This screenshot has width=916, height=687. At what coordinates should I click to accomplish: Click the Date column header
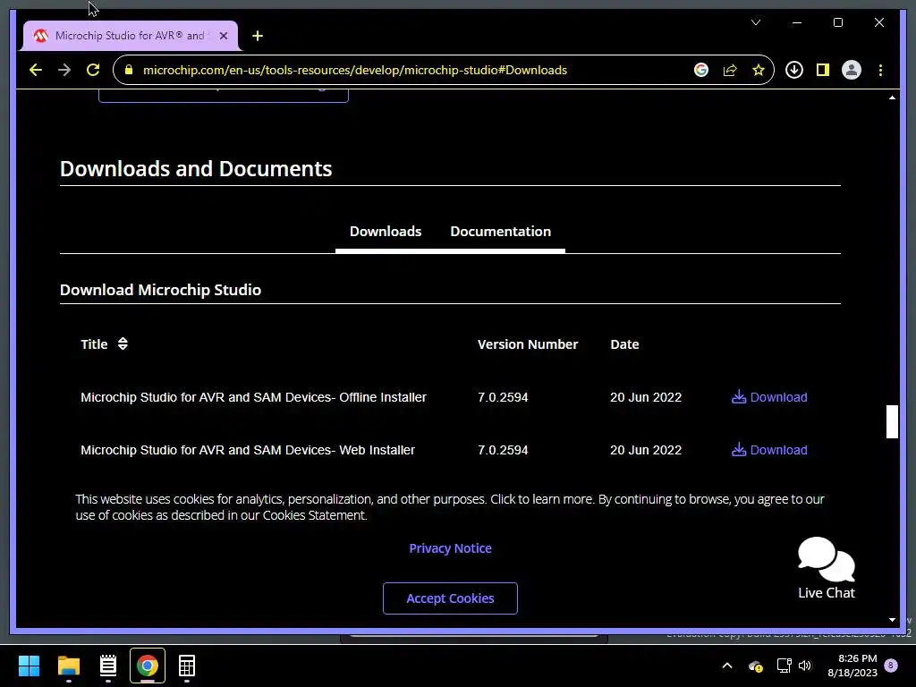pos(624,344)
